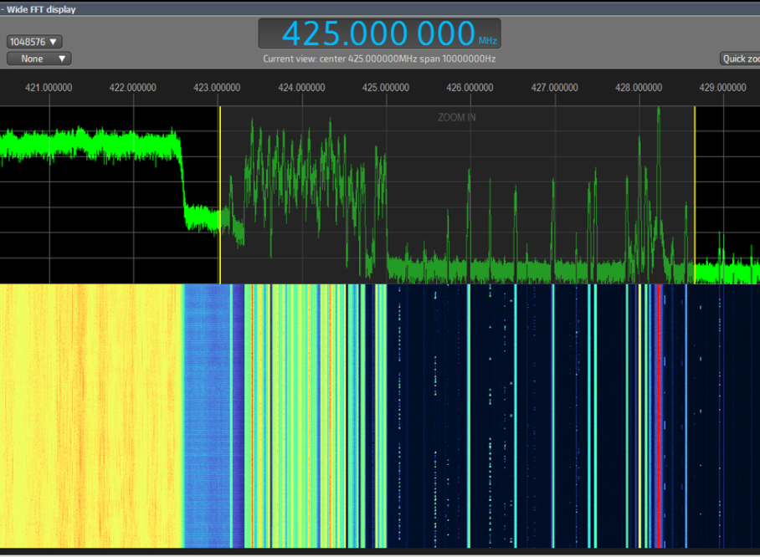Image resolution: width=760 pixels, height=557 pixels.
Task: Select the 421.000000 frequency axis label
Action: tap(49, 88)
